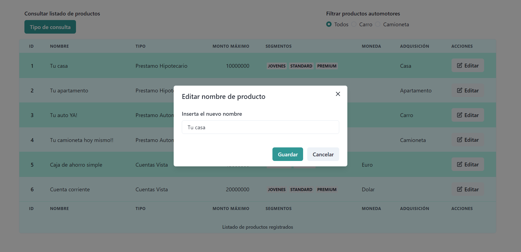Click the X icon to close the dialog
Image resolution: width=521 pixels, height=252 pixels.
[338, 94]
